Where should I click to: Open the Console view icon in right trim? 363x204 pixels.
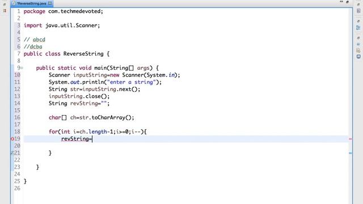click(358, 57)
